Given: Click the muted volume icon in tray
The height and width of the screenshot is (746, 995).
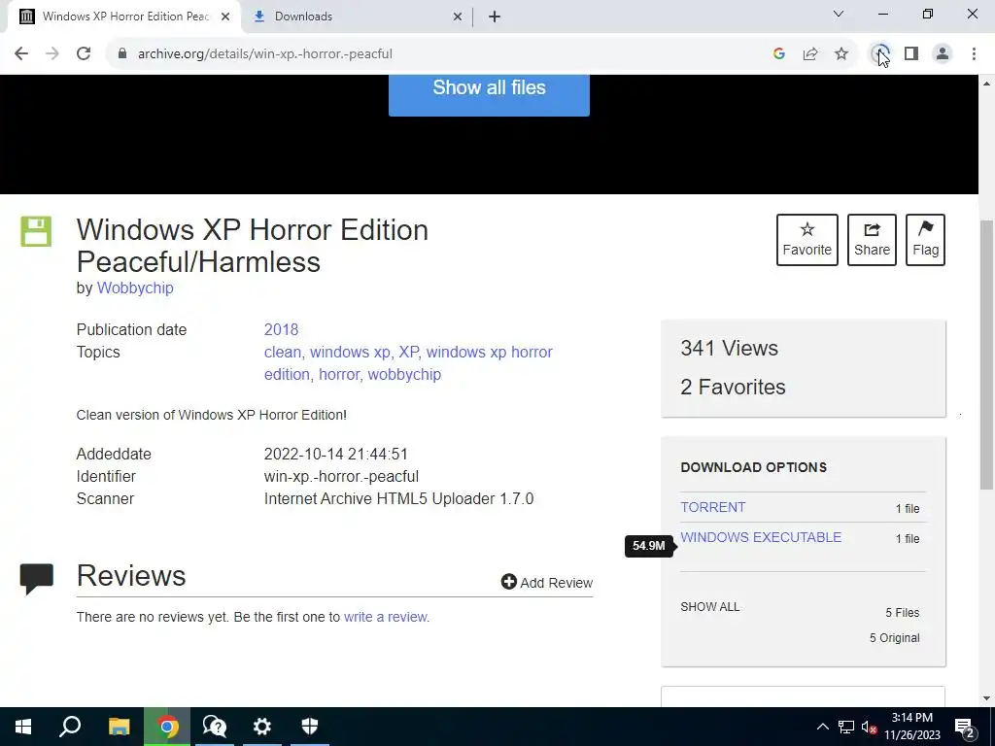Looking at the screenshot, I should coord(869,727).
